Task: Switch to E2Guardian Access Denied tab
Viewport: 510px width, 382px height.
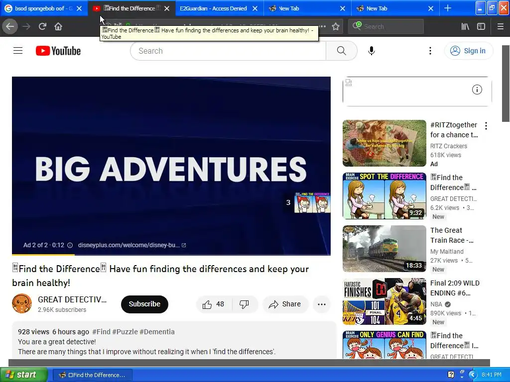Action: pyautogui.click(x=213, y=8)
